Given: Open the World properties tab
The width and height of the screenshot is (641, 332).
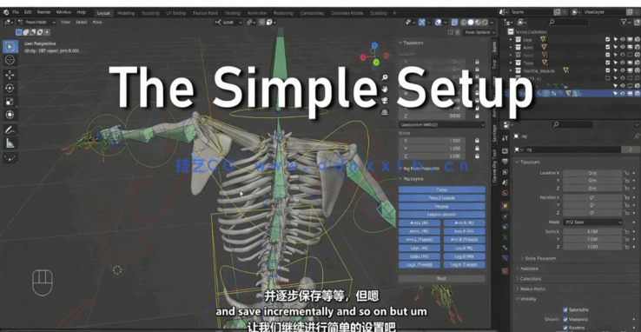Looking at the screenshot, I should click(506, 193).
